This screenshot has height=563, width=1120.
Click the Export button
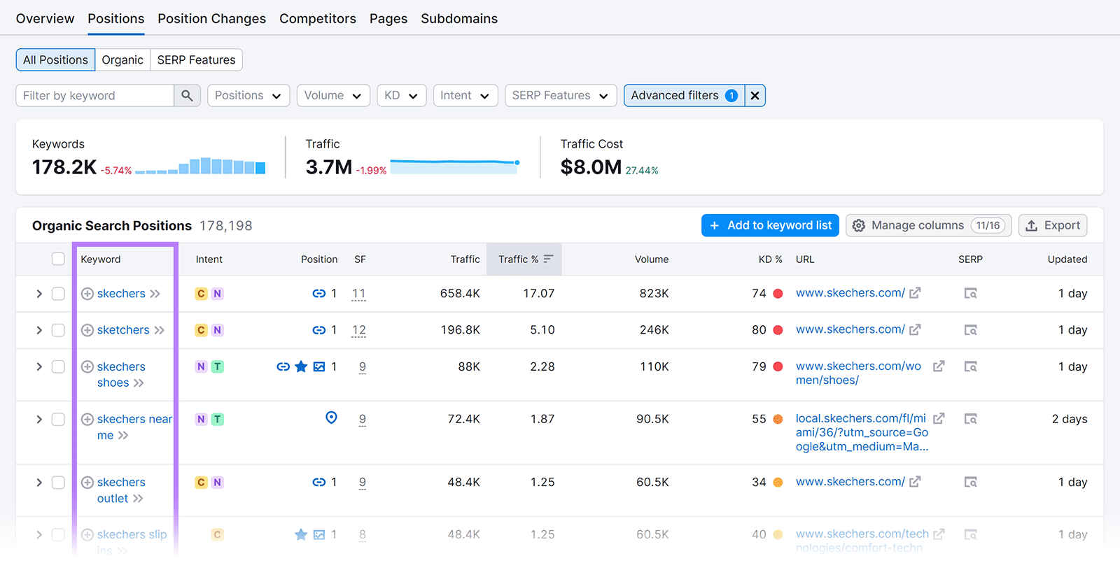point(1052,225)
